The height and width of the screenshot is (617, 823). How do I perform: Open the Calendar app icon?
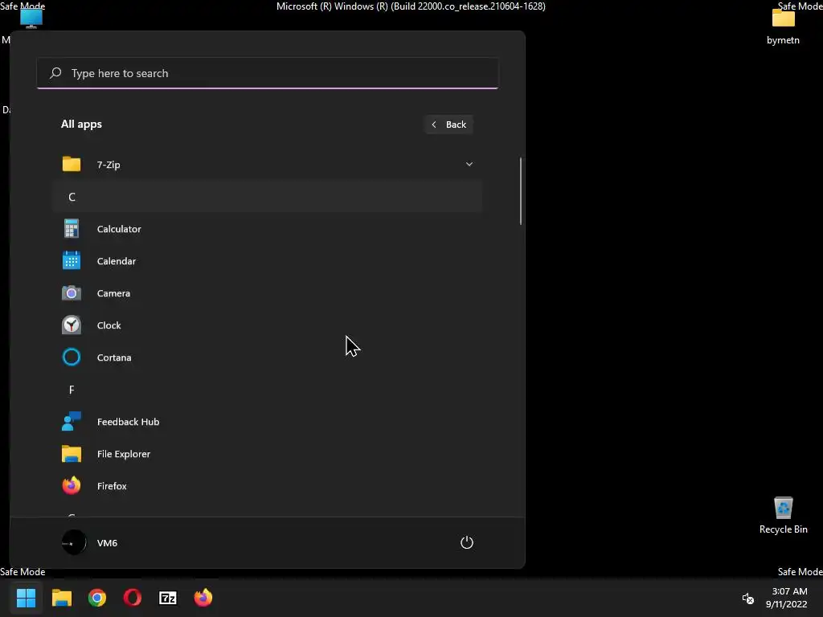click(x=72, y=261)
